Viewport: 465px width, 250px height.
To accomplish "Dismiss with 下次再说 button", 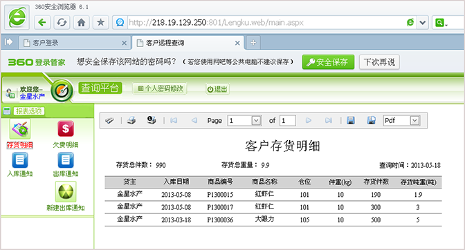I will [379, 62].
